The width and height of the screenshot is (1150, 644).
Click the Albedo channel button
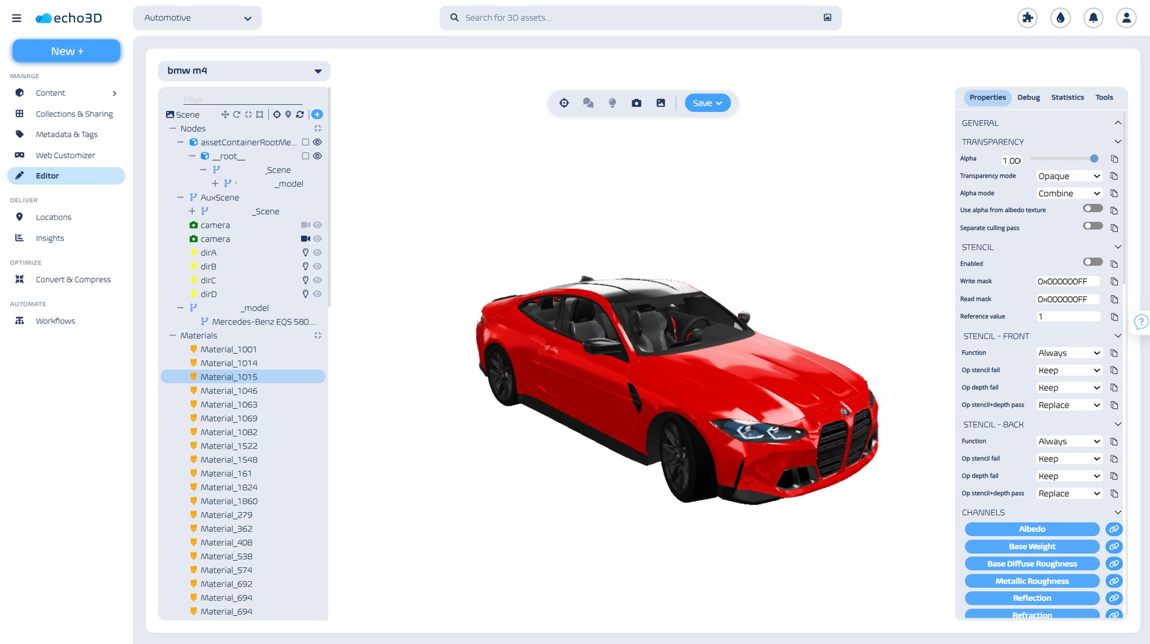1032,529
